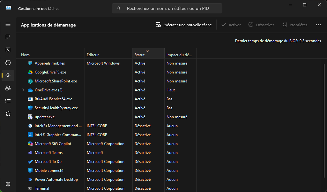The image size is (327, 192).
Task: Sort by Éditeur column header
Action: (x=93, y=55)
